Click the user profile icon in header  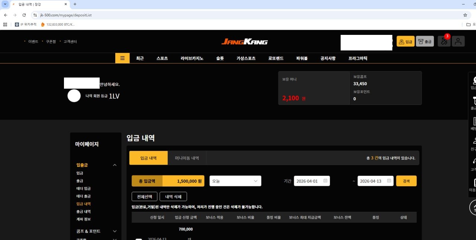click(458, 41)
